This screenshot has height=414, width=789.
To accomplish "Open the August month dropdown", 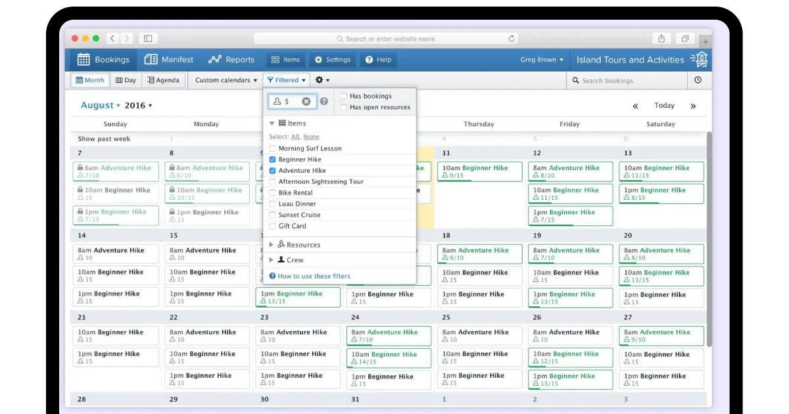I will point(100,105).
